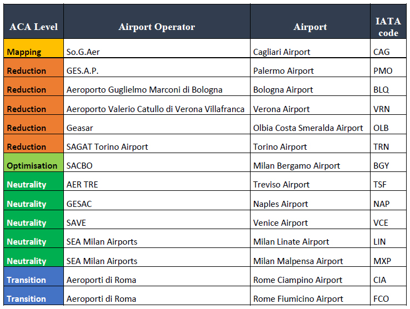Select the yellow Mapping level cell
410x309 pixels.
pyautogui.click(x=33, y=52)
